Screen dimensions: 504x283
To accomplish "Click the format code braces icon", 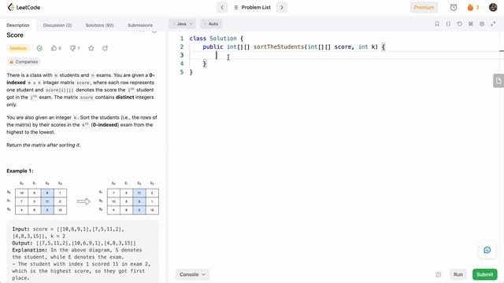I will tap(448, 24).
